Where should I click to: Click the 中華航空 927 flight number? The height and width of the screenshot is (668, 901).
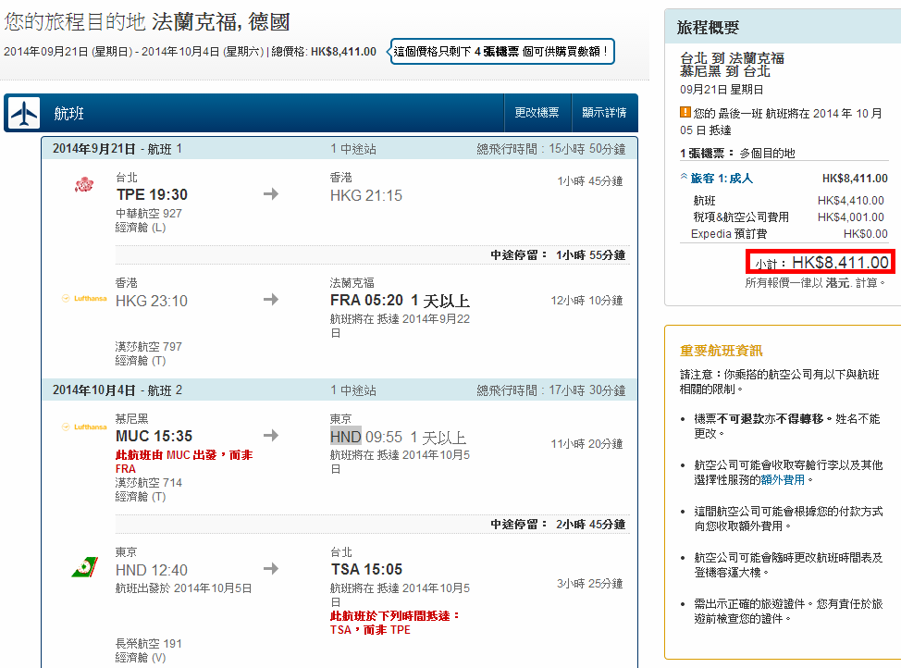(x=149, y=214)
